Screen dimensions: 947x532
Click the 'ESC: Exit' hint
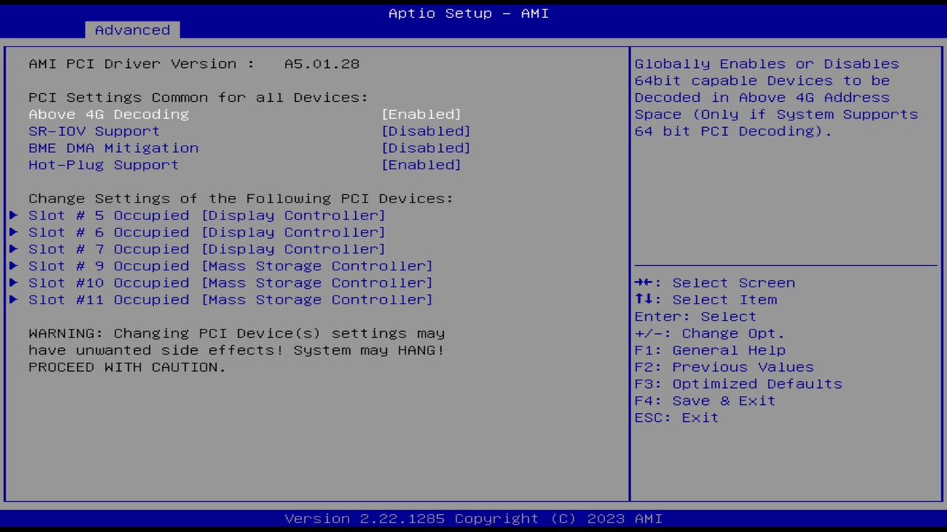[x=676, y=418]
